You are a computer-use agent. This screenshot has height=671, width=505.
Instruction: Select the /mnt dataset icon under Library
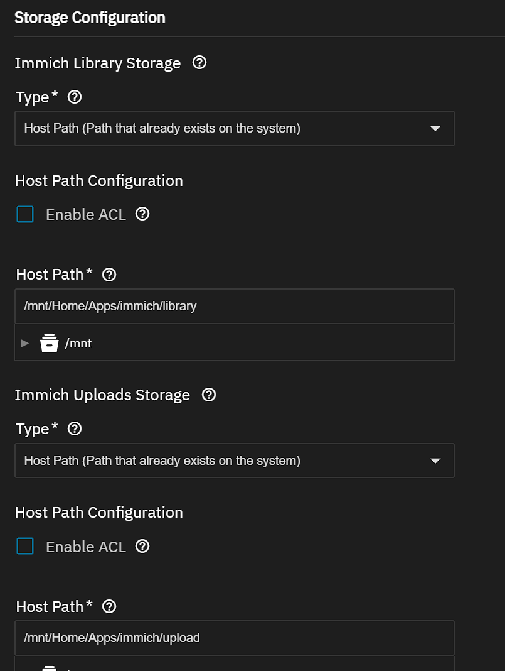pos(49,343)
